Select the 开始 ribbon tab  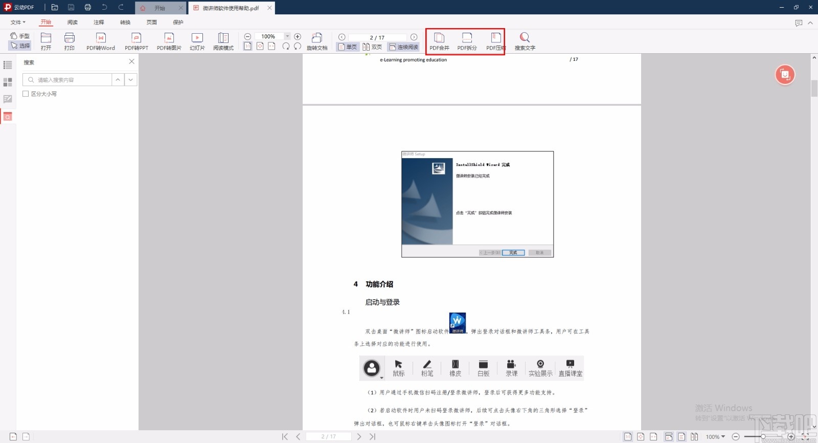click(x=46, y=23)
